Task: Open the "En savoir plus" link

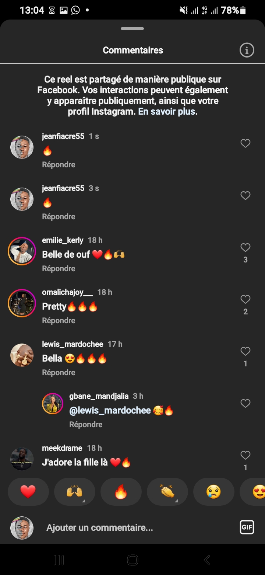Action: click(167, 112)
